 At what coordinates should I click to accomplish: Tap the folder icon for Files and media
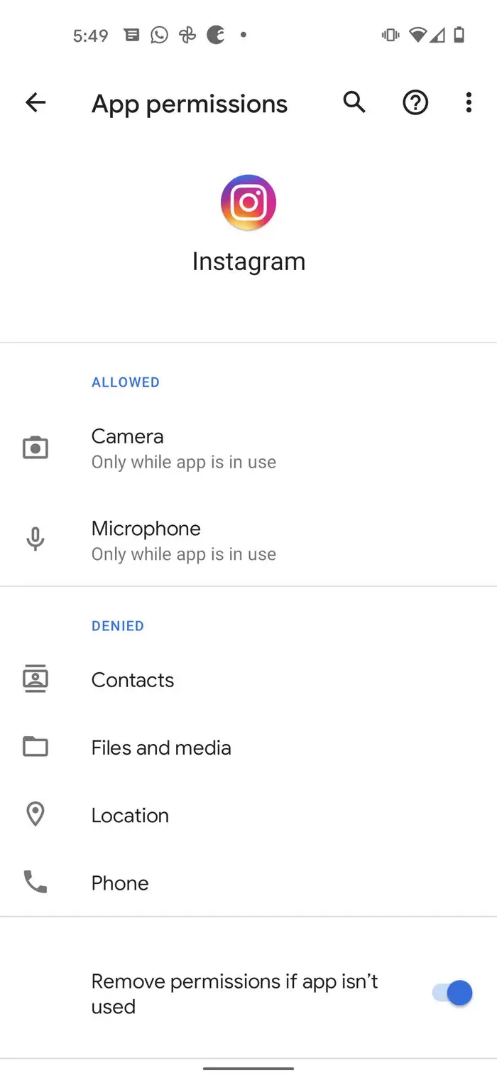click(x=35, y=747)
